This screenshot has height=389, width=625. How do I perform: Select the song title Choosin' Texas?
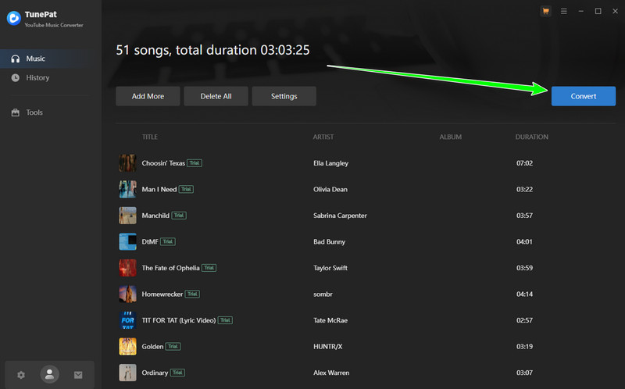(163, 163)
